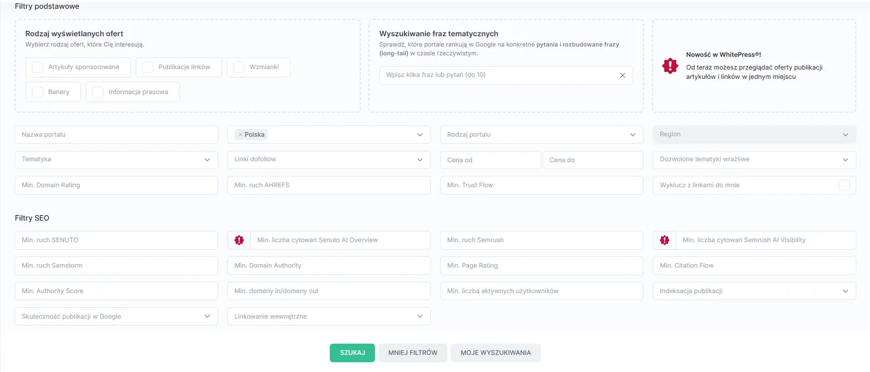The image size is (870, 372).
Task: Open the Linkowanie wewnętrzne dropdown
Action: coord(329,317)
